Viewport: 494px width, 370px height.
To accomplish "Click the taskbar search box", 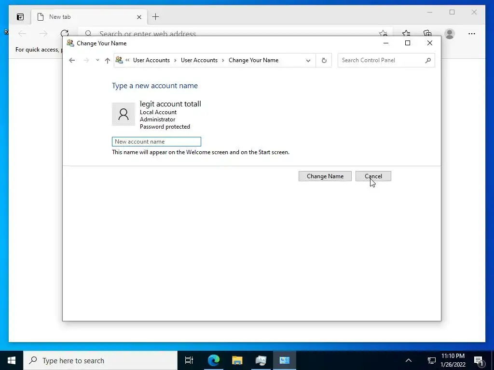I will (100, 360).
